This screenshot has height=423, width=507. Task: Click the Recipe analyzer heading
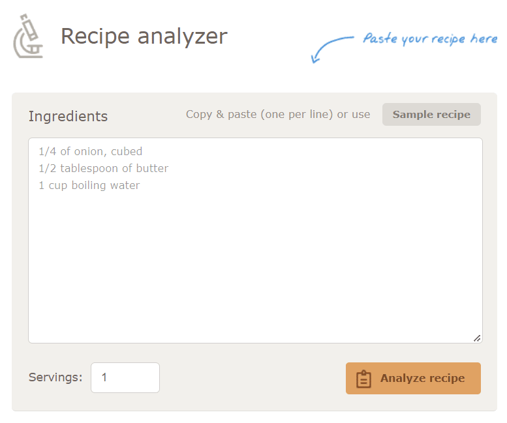144,36
